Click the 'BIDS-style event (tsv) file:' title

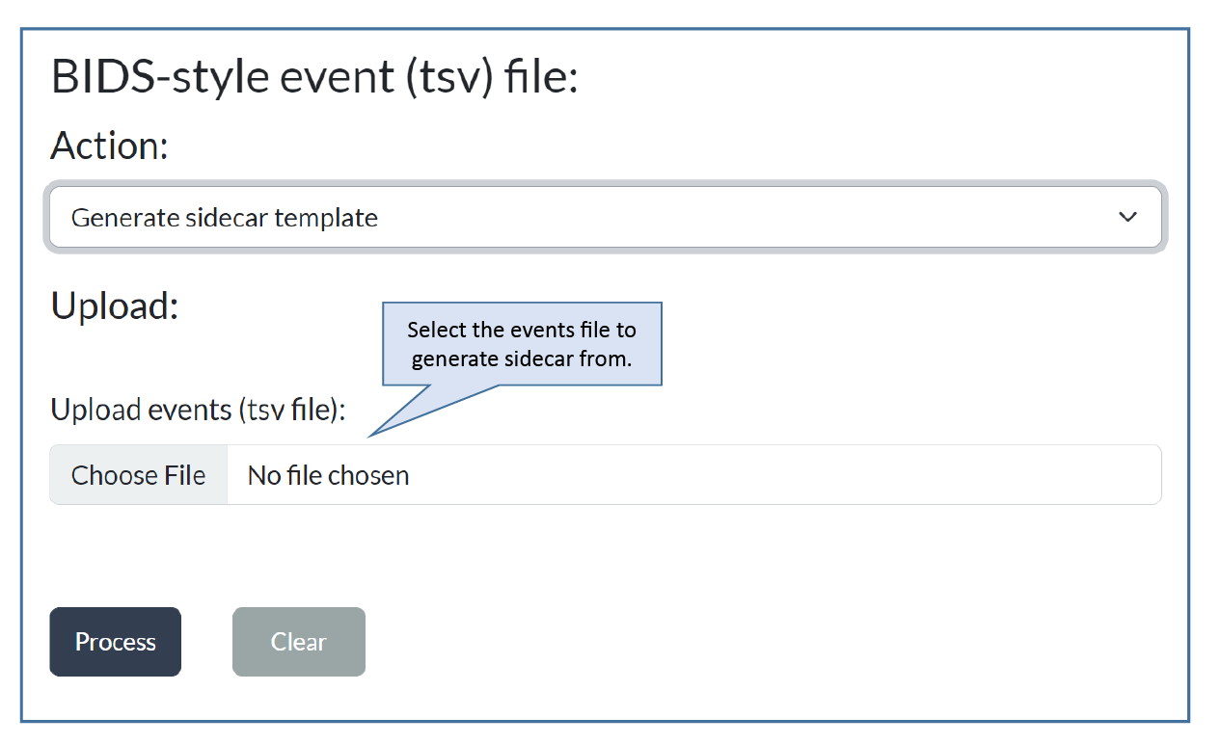pyautogui.click(x=313, y=77)
